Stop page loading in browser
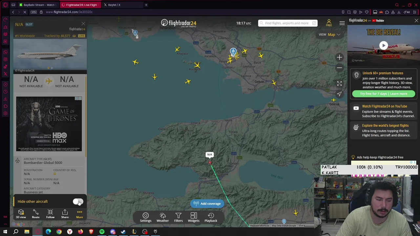 [x=25, y=12]
